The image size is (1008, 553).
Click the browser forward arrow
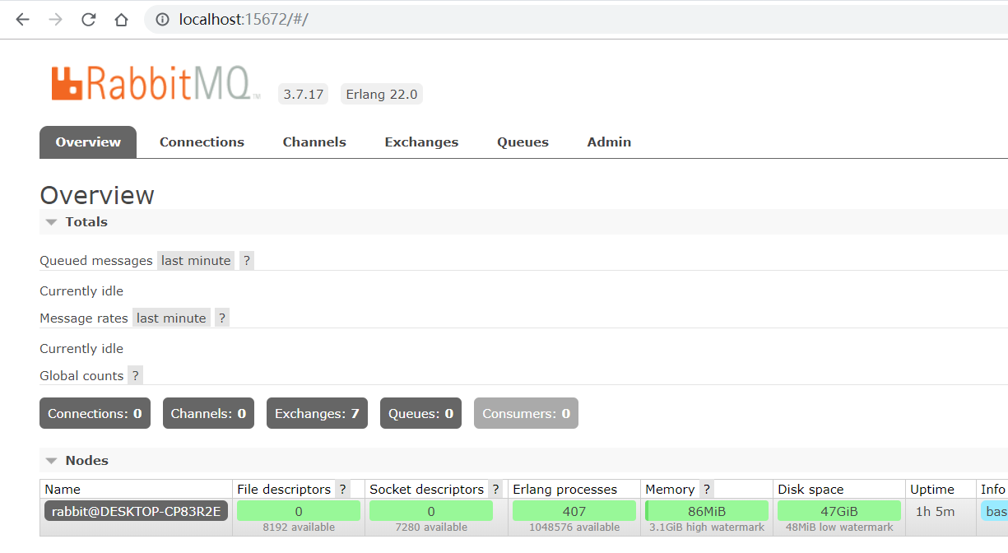pos(55,19)
